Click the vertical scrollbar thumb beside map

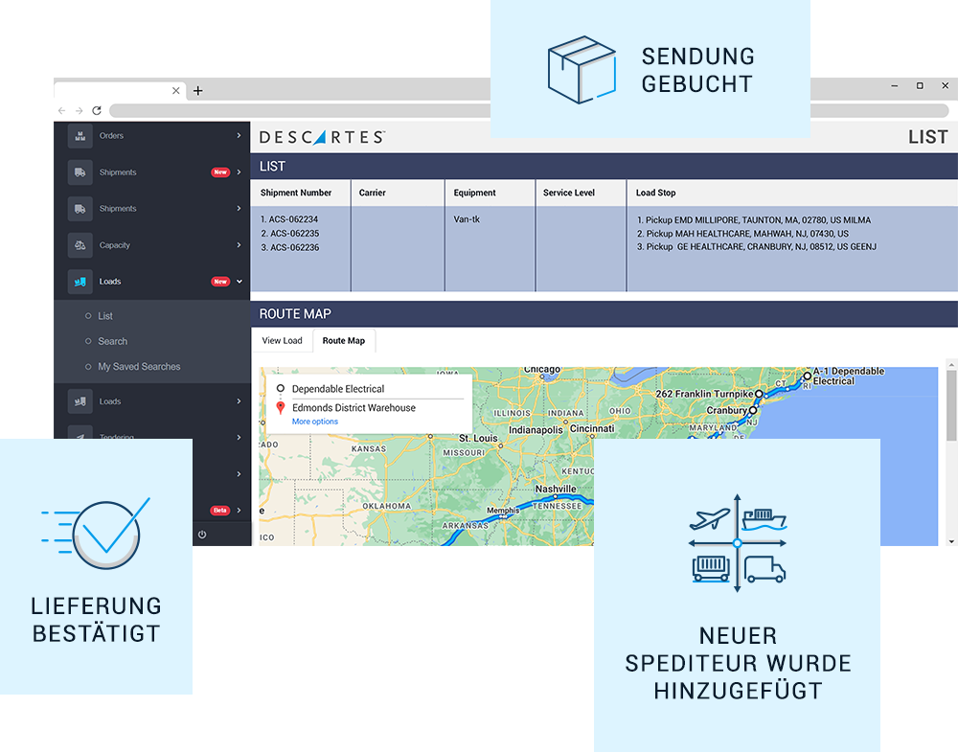[951, 405]
